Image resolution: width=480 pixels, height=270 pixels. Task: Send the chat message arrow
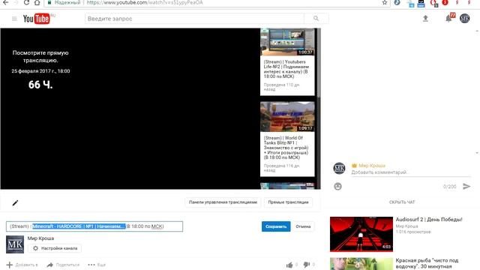(x=466, y=186)
